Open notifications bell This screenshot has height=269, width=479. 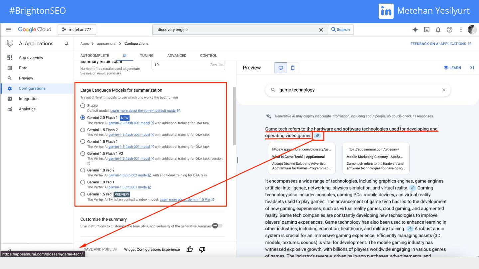coord(438,30)
